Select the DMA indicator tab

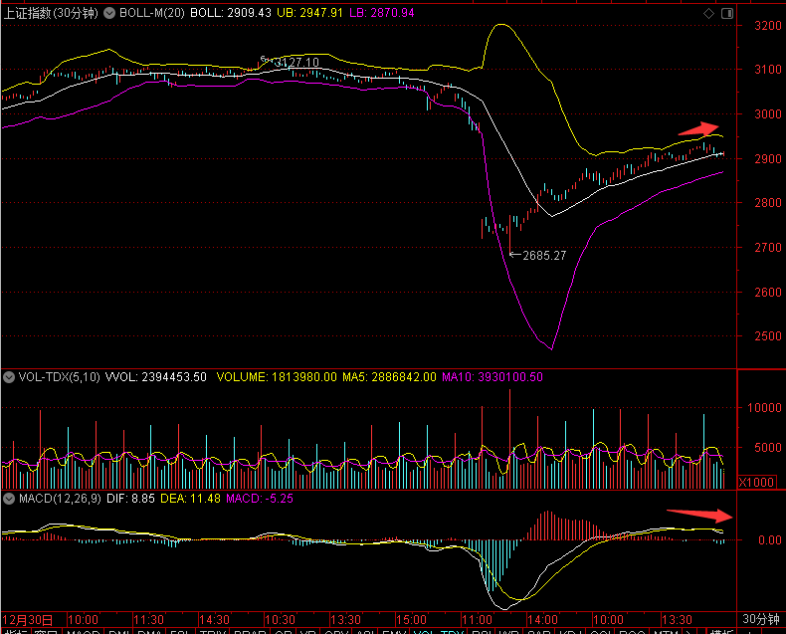click(149, 631)
